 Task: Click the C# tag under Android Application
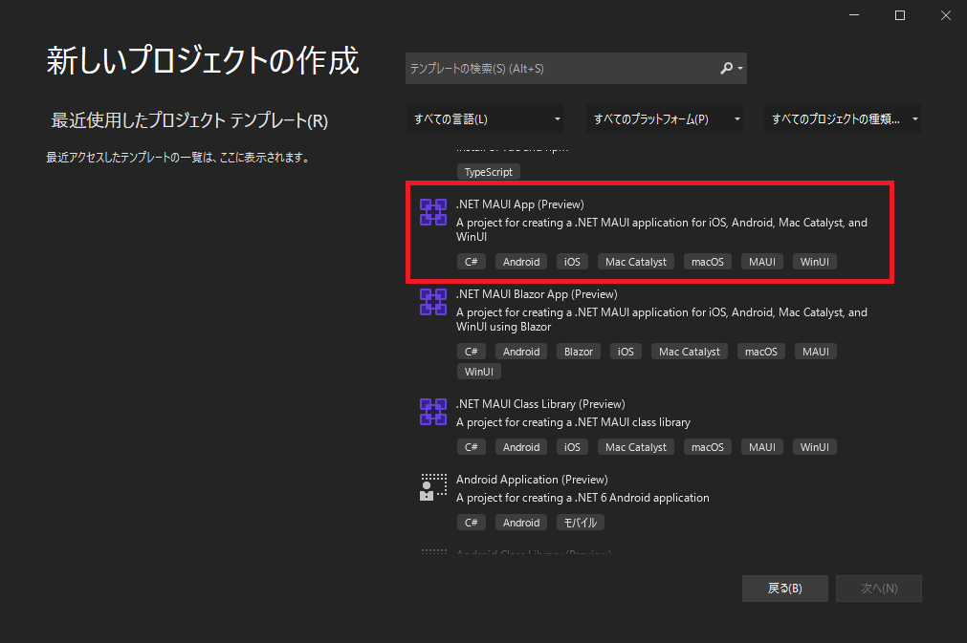[x=472, y=523]
